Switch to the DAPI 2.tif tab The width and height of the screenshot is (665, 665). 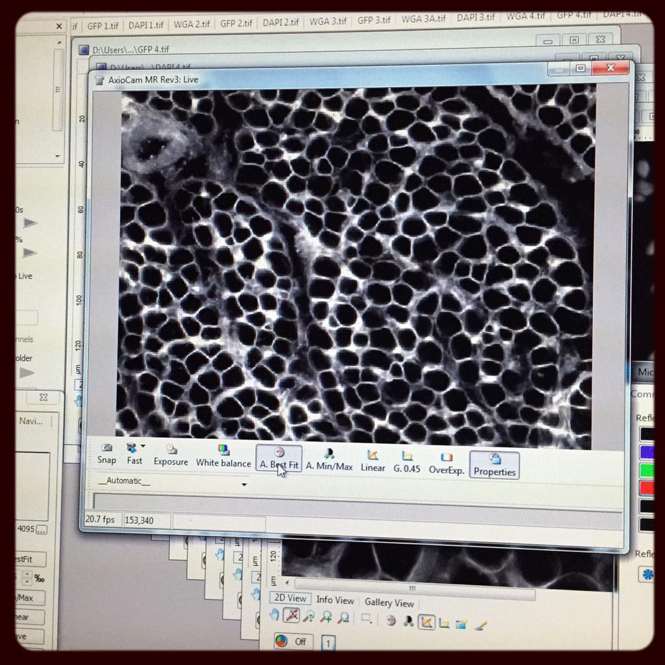tap(281, 22)
